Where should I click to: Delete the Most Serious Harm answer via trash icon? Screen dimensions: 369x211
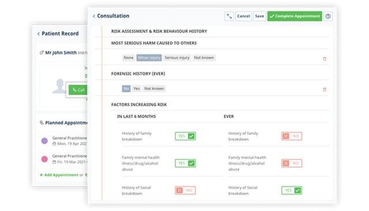tap(325, 59)
